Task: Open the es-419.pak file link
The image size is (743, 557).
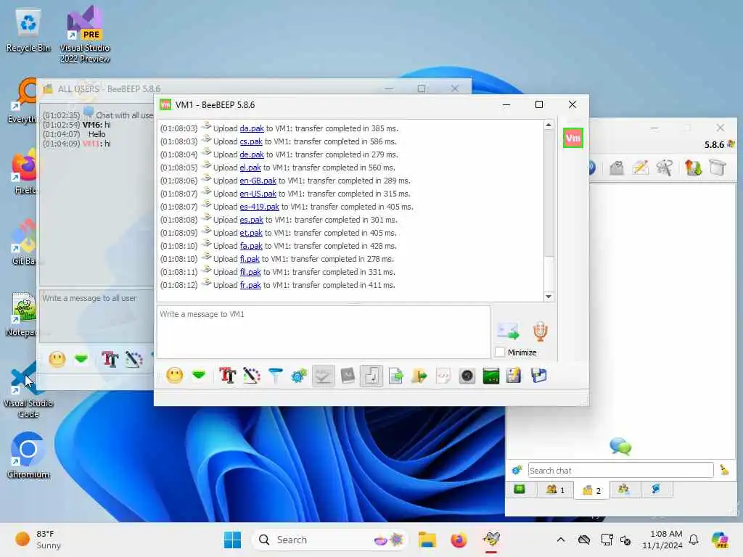Action: tap(259, 207)
